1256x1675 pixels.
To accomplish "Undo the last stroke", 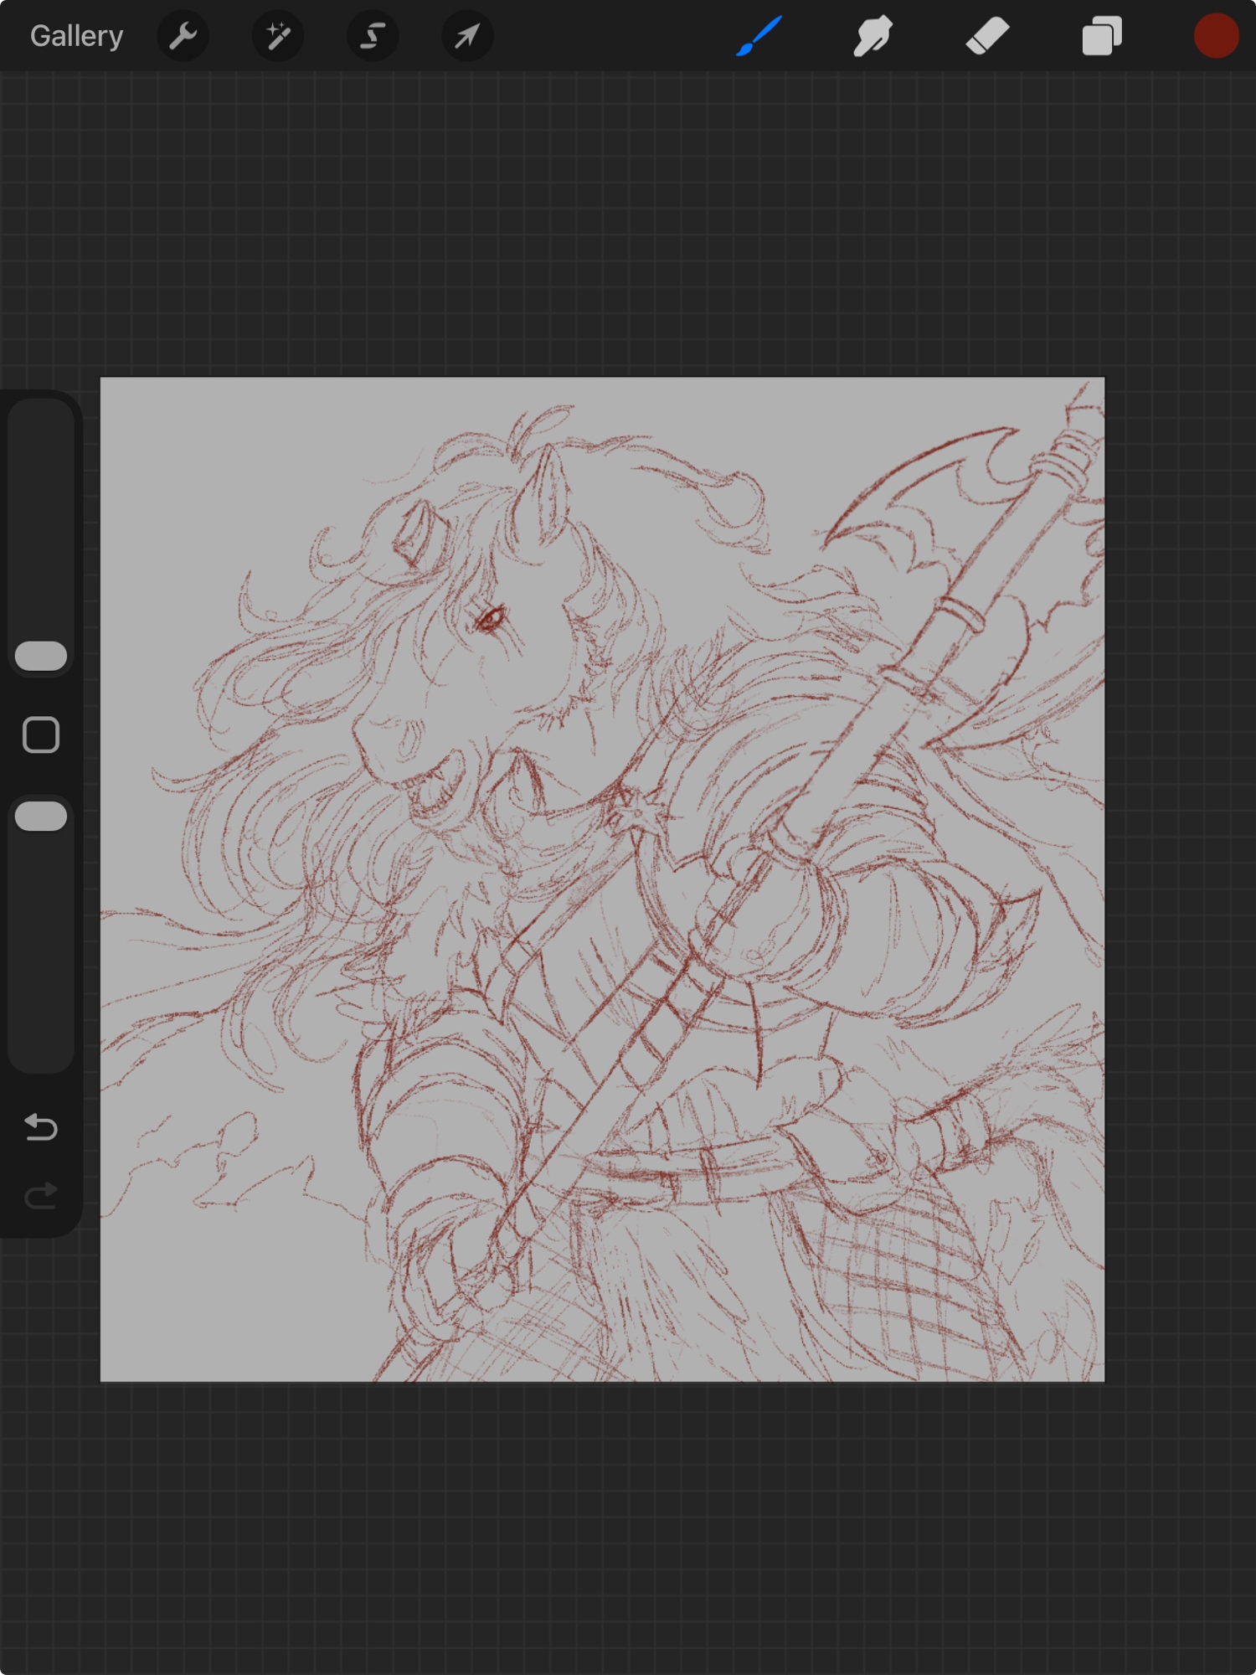I will pos(41,1127).
